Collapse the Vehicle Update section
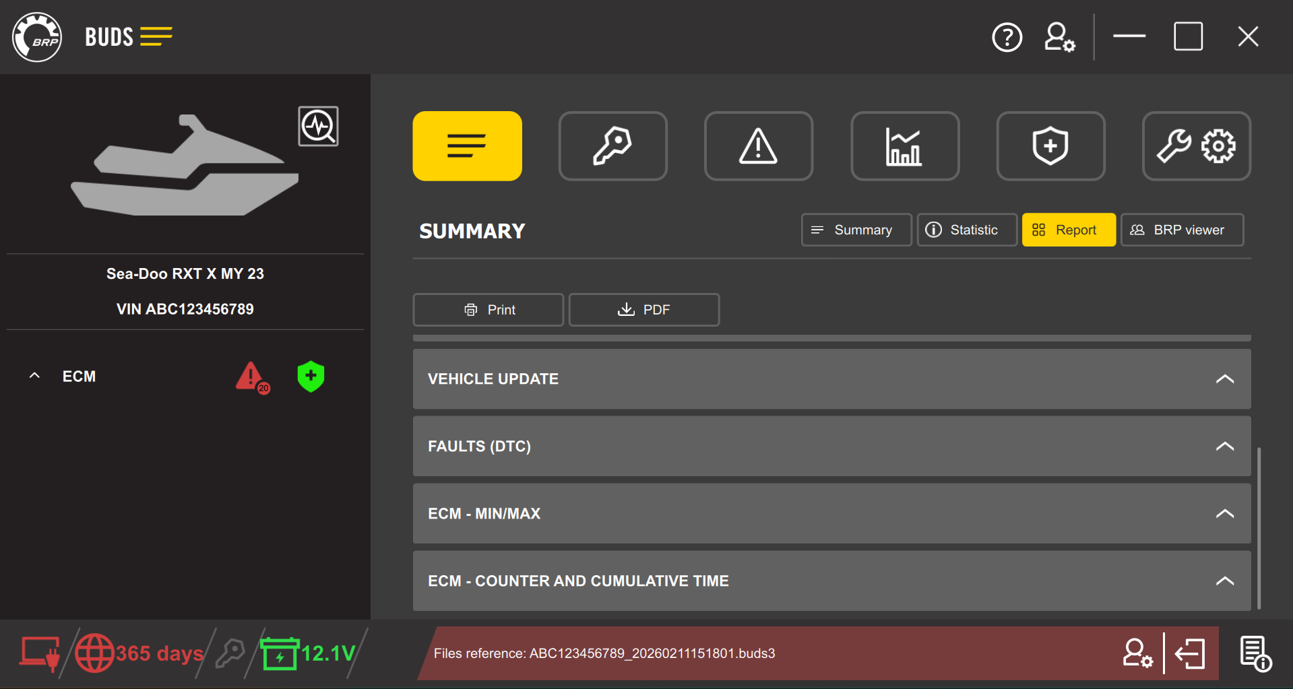 pos(1224,379)
